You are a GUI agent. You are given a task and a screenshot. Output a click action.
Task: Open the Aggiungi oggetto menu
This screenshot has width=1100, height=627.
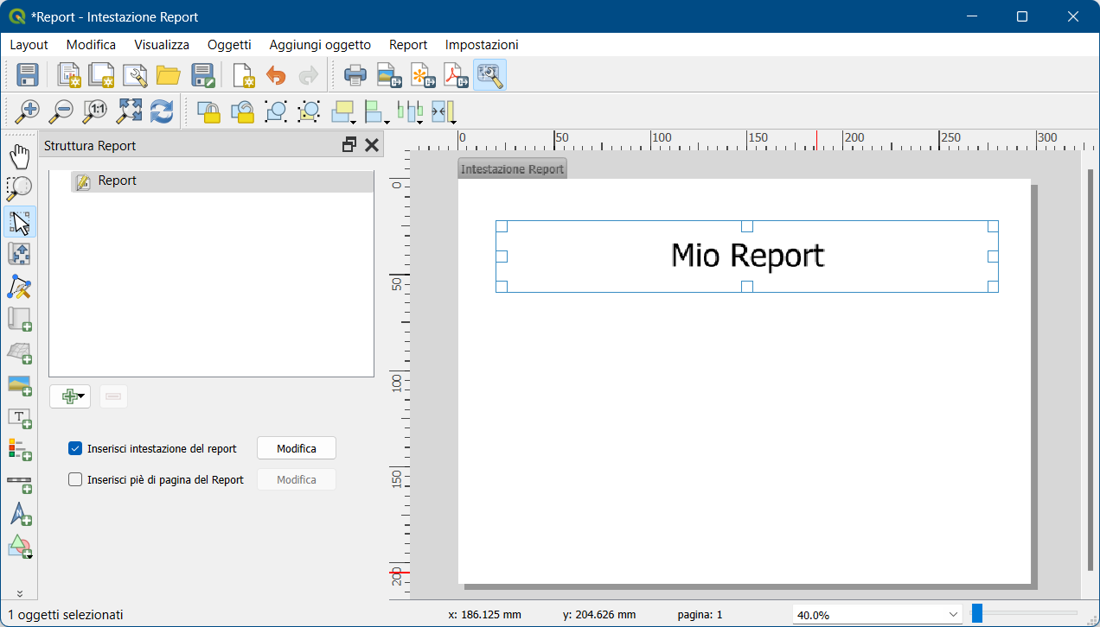click(x=320, y=45)
